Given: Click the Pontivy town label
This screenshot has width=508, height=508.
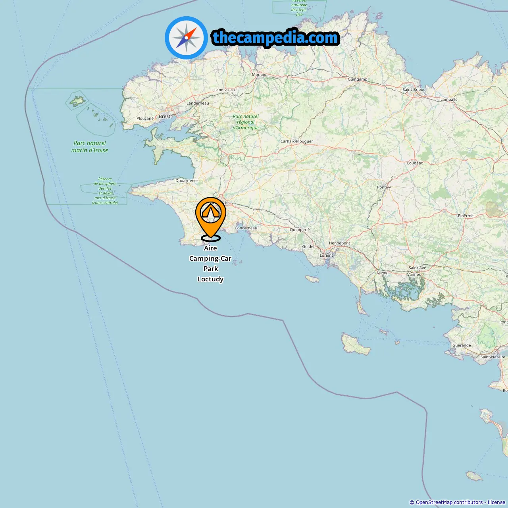Looking at the screenshot, I should tap(384, 187).
